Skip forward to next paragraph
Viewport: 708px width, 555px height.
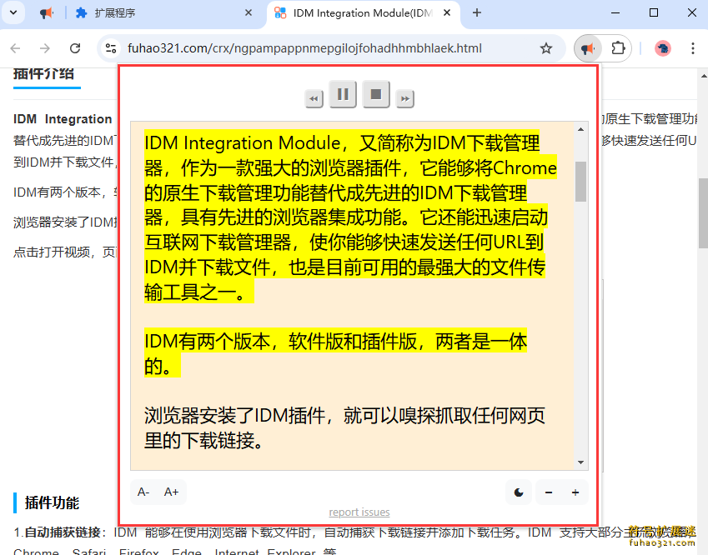405,99
